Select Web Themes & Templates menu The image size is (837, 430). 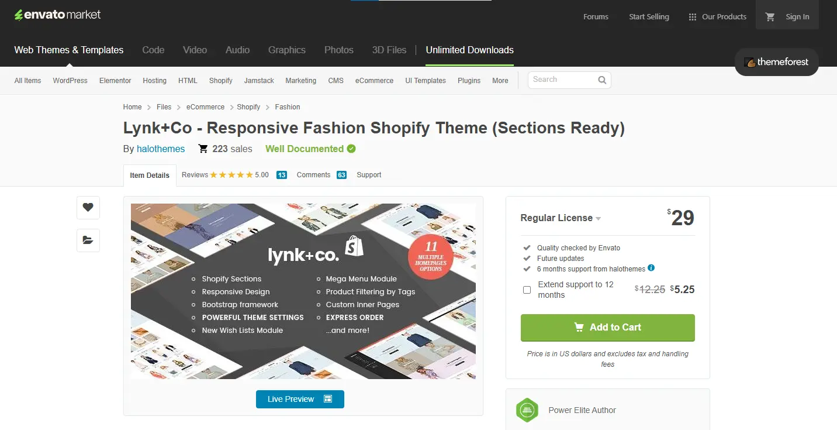[69, 50]
